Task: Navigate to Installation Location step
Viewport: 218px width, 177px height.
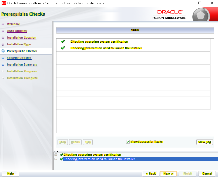Action: tap(22, 38)
